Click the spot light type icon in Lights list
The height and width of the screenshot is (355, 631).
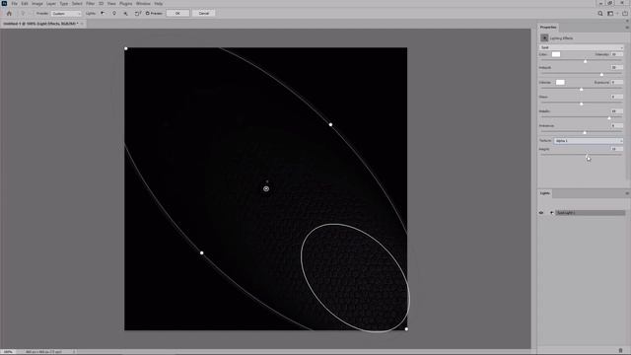click(552, 213)
